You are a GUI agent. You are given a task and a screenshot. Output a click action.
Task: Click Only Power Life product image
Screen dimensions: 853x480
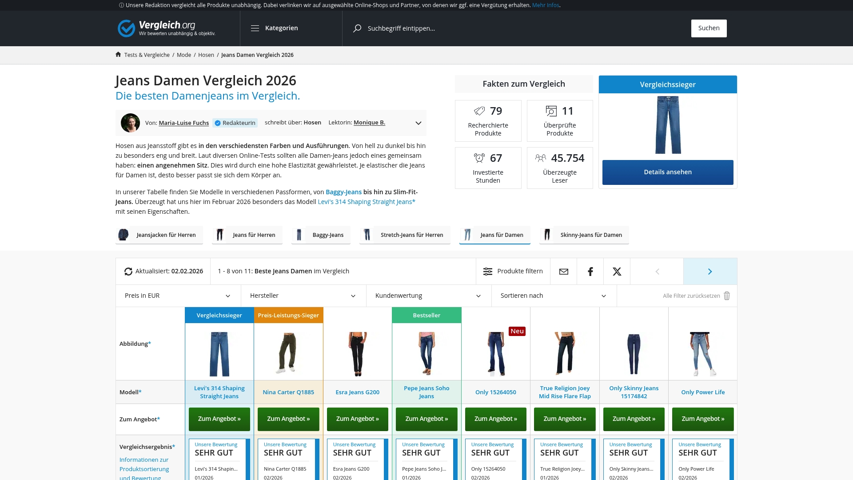click(x=703, y=354)
